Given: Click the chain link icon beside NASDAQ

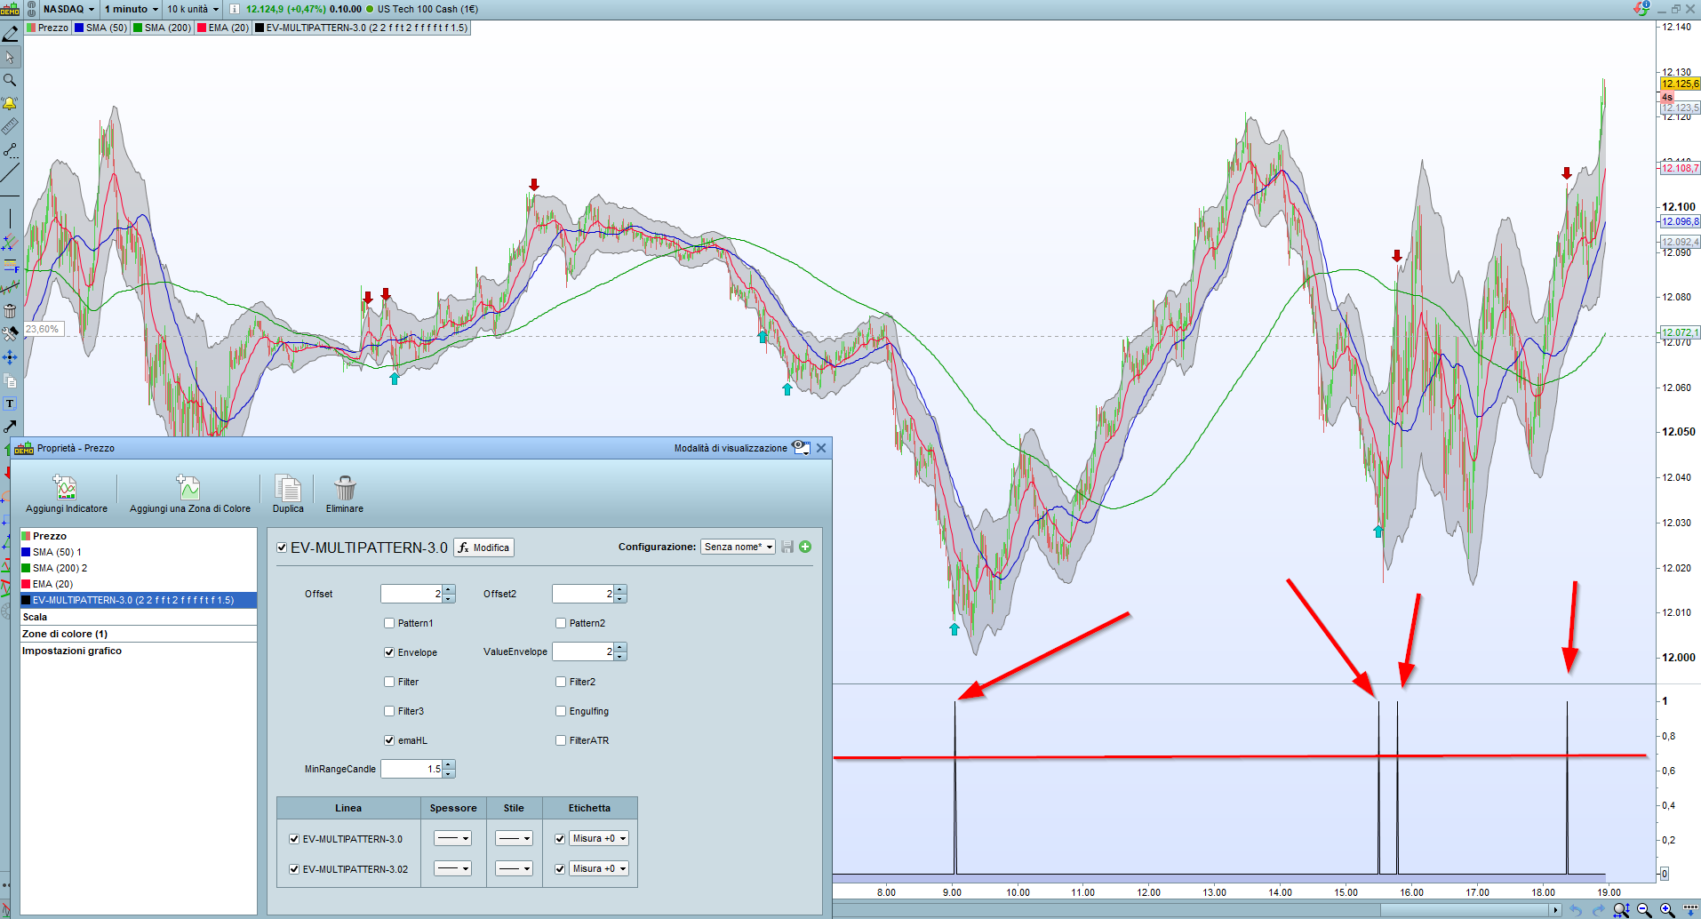Looking at the screenshot, I should [x=32, y=9].
